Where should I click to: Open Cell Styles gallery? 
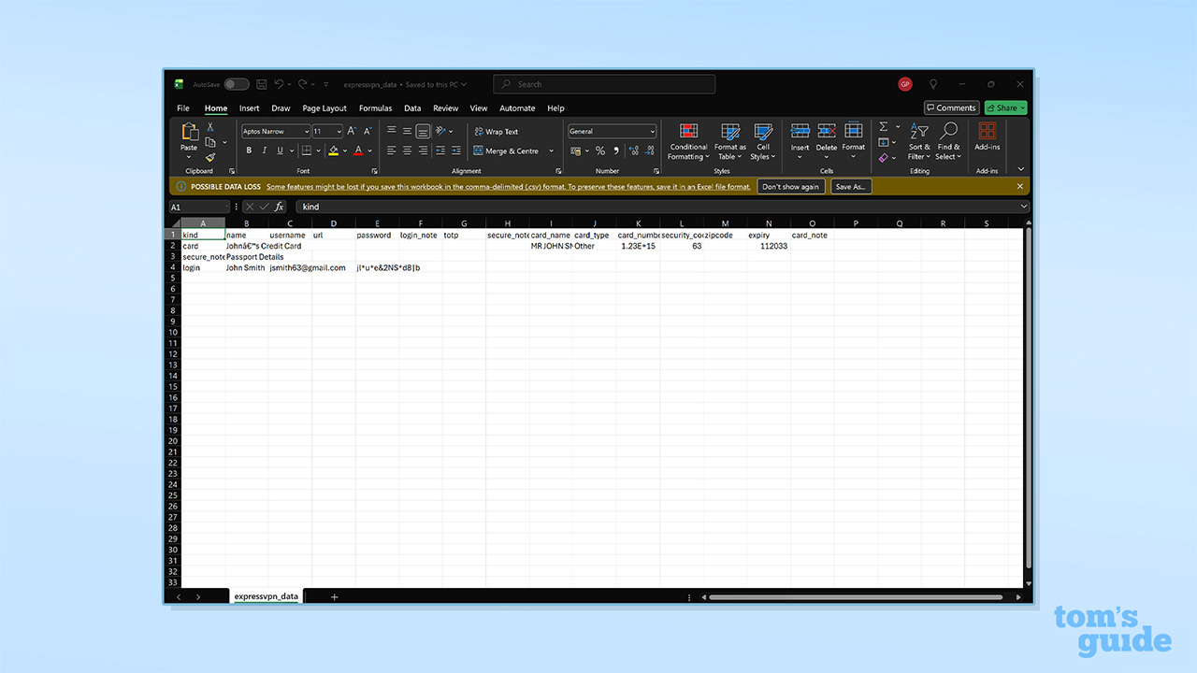[763, 142]
